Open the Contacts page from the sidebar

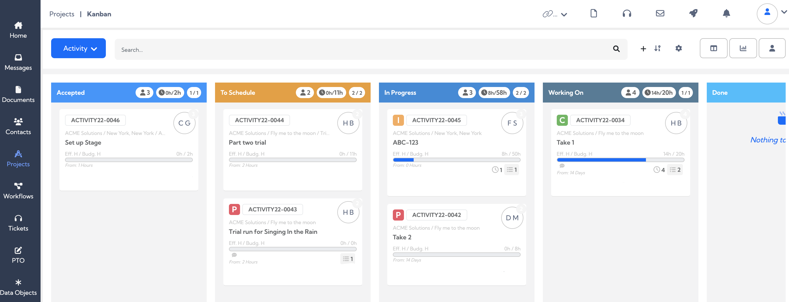(18, 126)
